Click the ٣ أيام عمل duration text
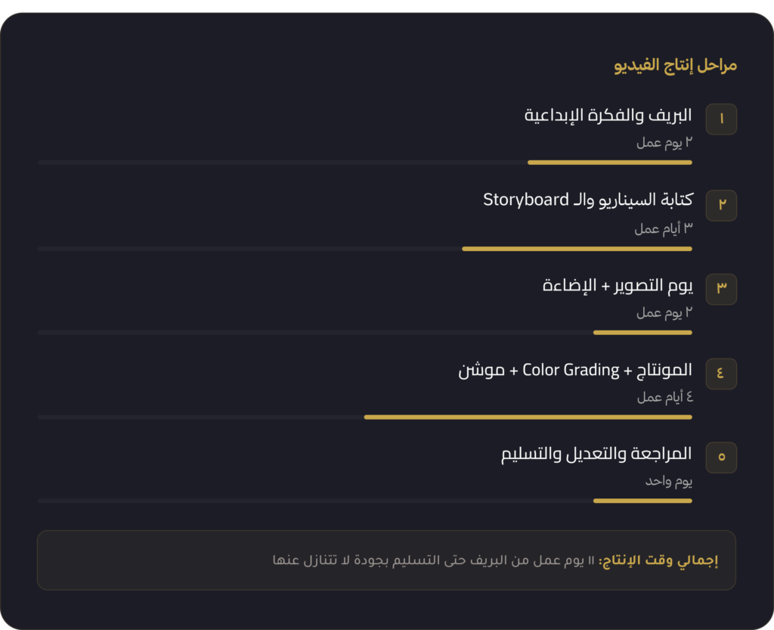 pyautogui.click(x=664, y=228)
